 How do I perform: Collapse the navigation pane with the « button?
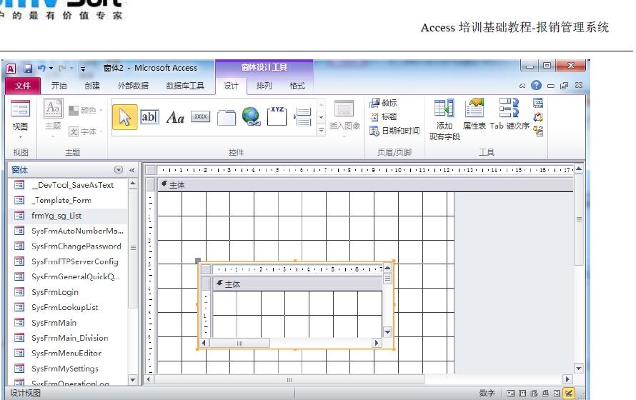tap(131, 170)
